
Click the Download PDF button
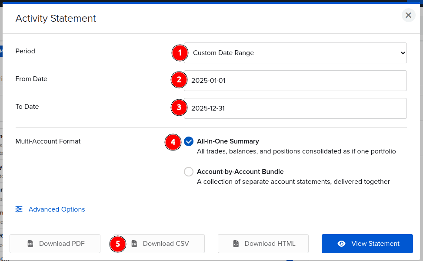pyautogui.click(x=55, y=243)
